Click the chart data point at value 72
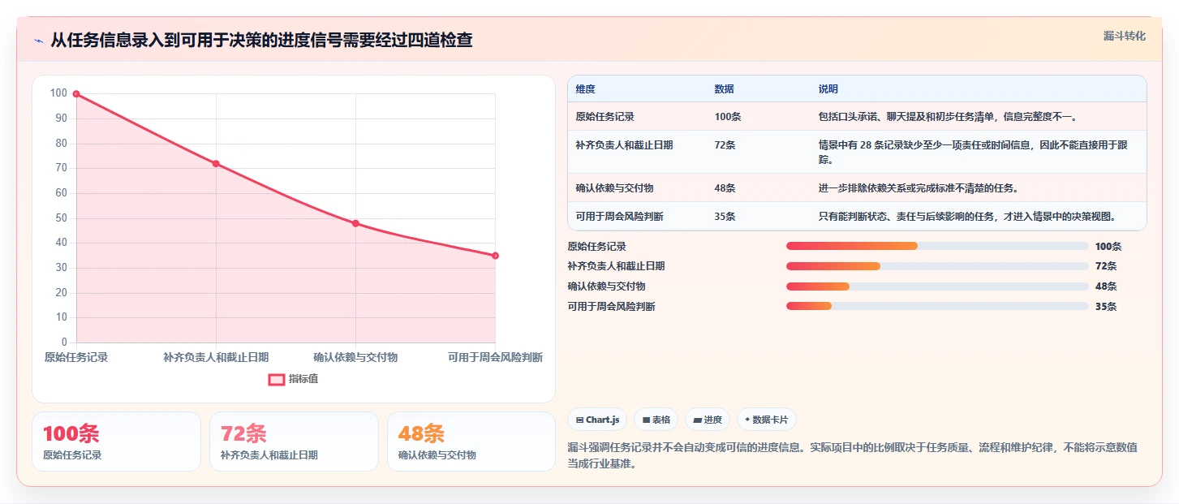 tap(216, 163)
